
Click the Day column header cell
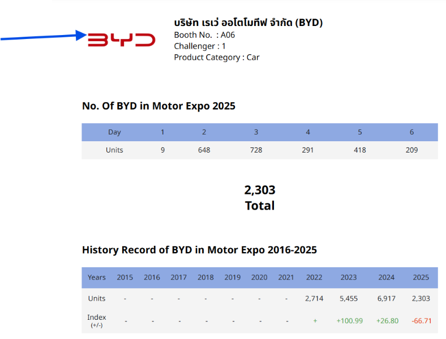[x=114, y=132]
